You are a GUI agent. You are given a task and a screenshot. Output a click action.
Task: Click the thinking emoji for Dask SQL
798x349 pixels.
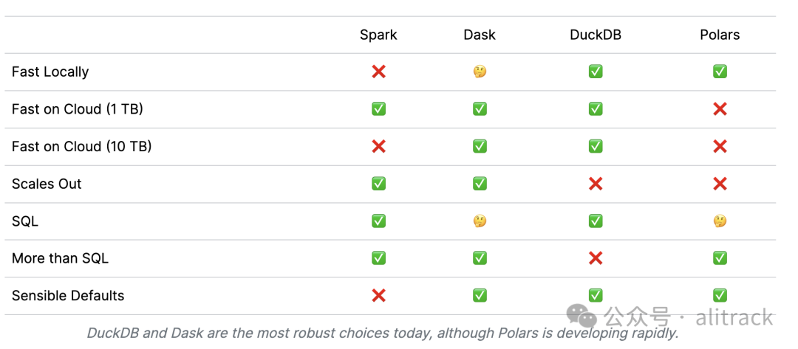coord(480,221)
